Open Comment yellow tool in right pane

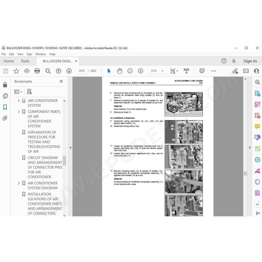pyautogui.click(x=258, y=127)
